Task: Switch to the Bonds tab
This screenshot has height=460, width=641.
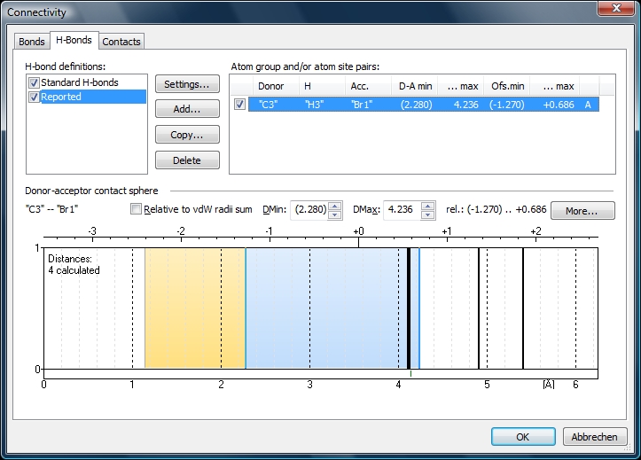Action: (x=32, y=42)
